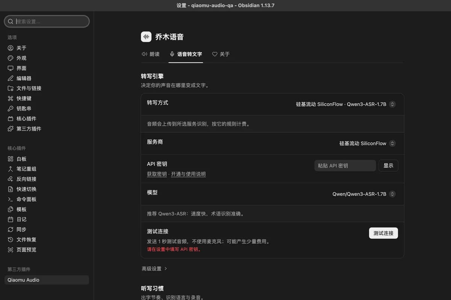Click the 模板 copy icon

(x=11, y=209)
